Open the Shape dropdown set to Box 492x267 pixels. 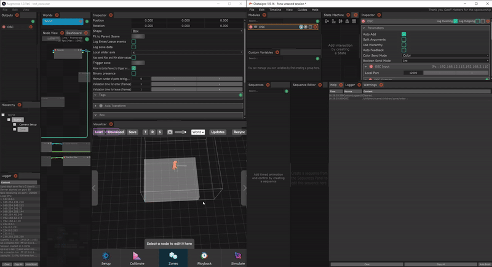pos(187,31)
